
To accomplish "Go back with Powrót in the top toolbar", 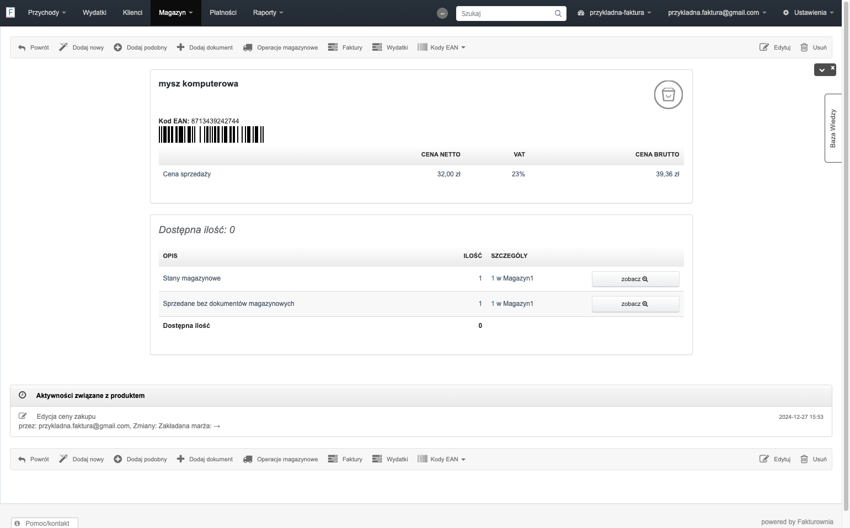I will coord(33,47).
